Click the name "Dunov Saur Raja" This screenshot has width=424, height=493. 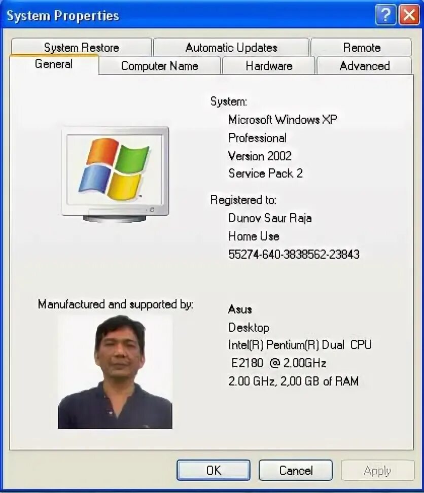pyautogui.click(x=270, y=218)
